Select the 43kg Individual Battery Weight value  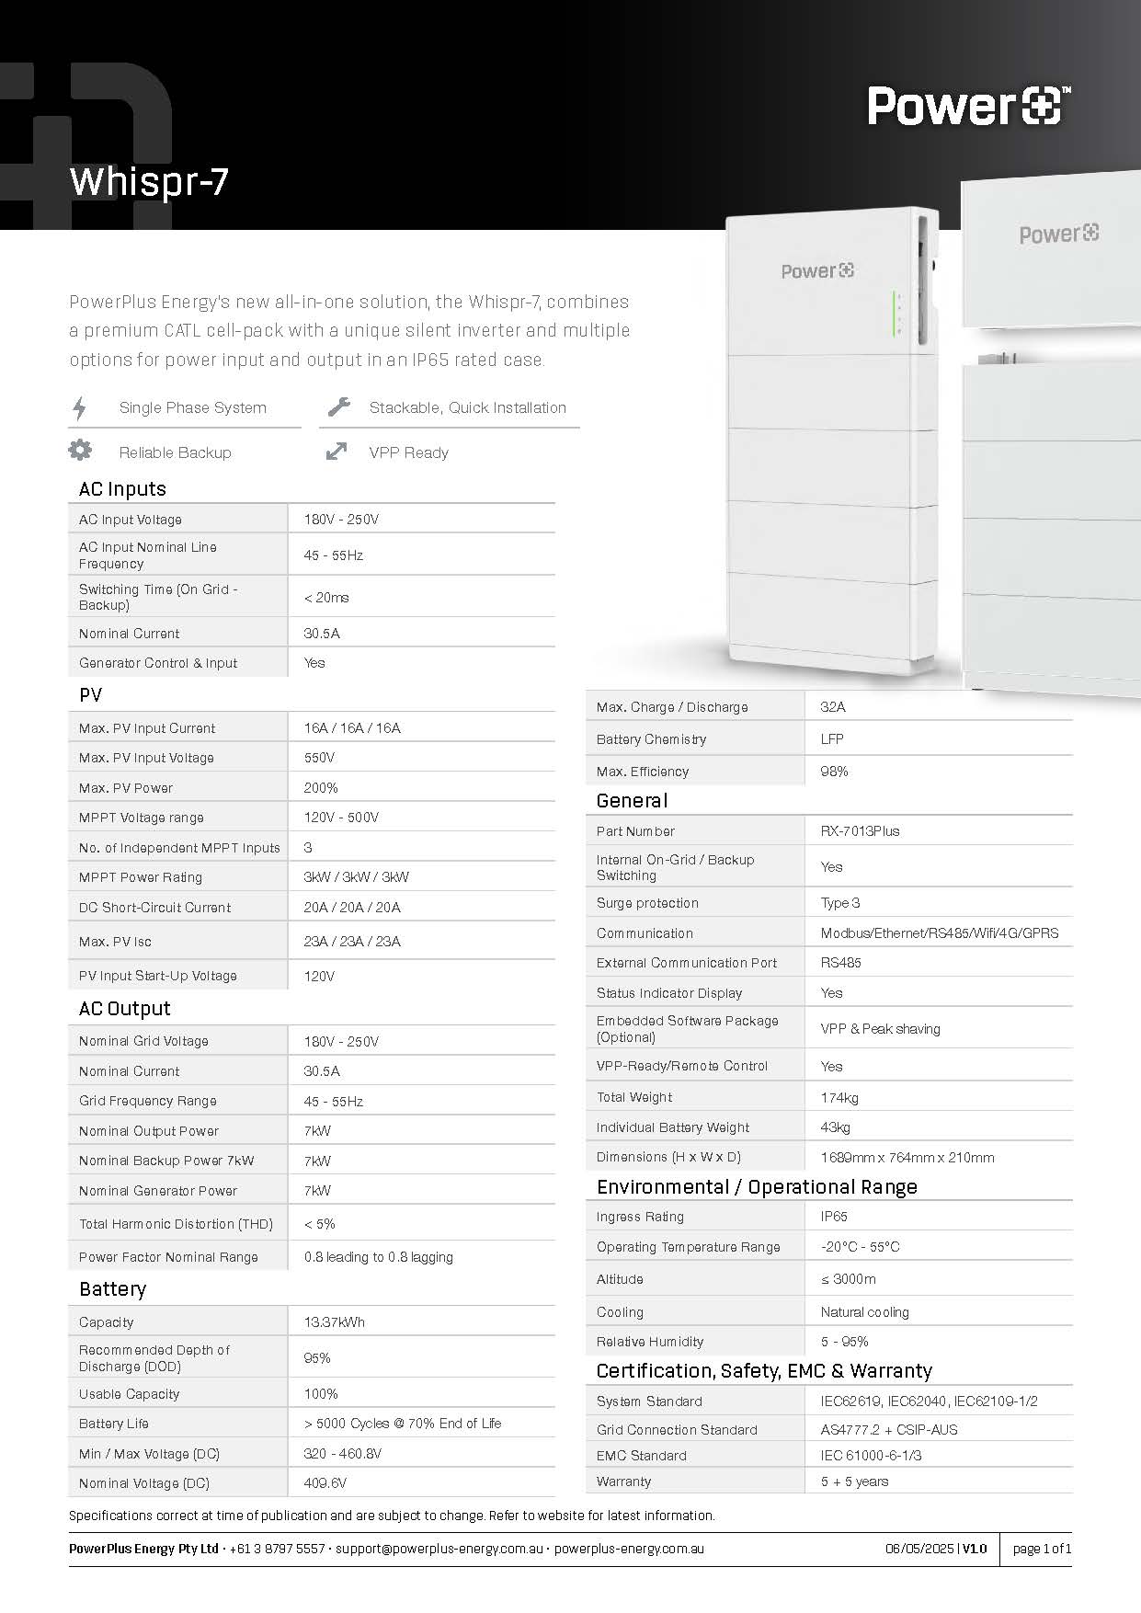click(836, 1127)
